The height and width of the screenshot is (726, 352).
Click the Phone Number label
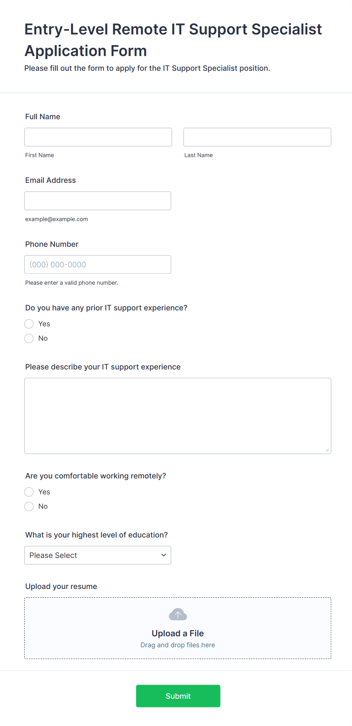pyautogui.click(x=52, y=244)
